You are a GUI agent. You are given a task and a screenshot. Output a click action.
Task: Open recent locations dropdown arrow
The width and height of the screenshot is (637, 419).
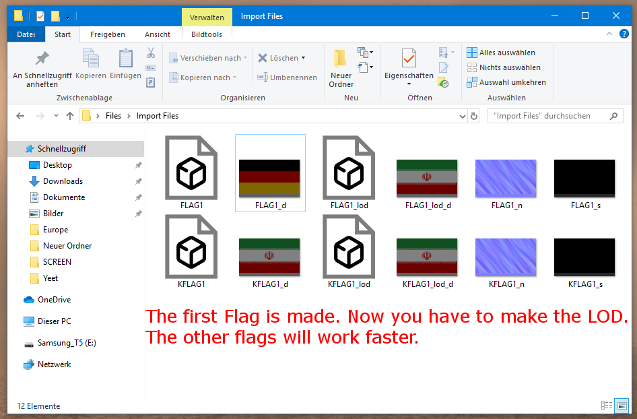coord(56,117)
